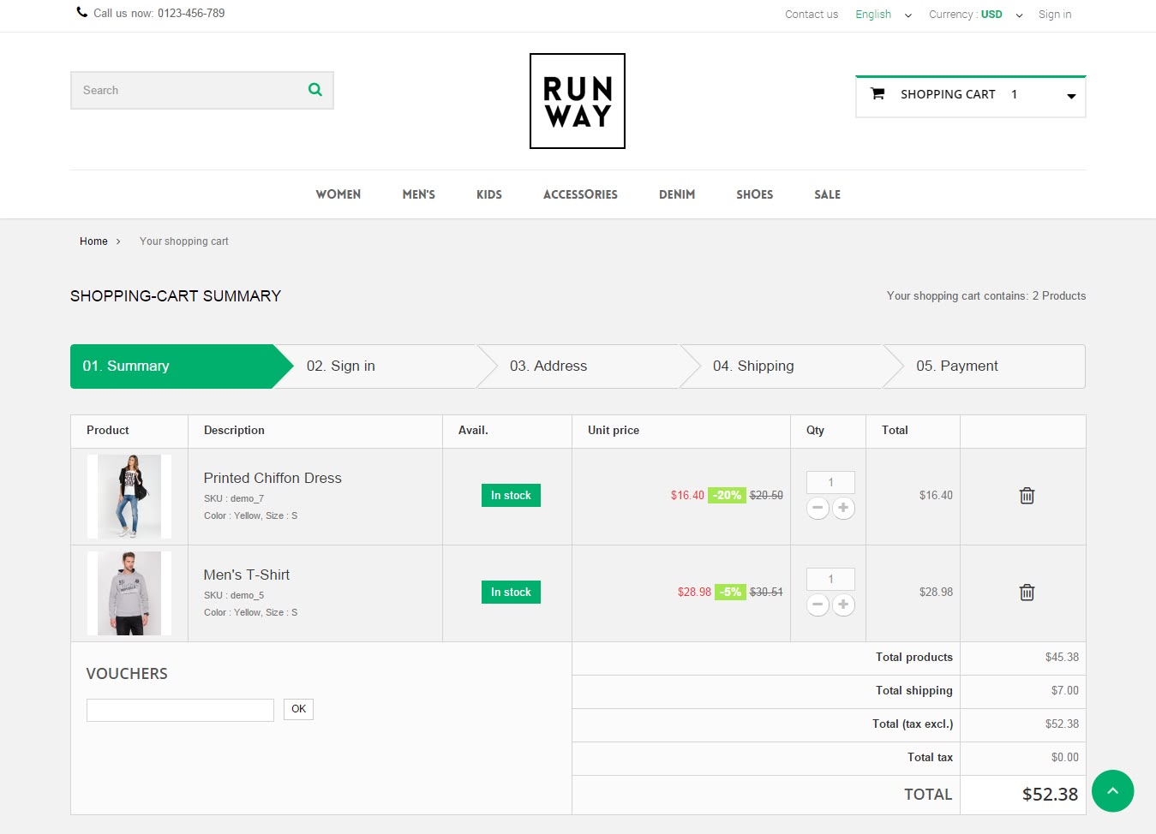Click the search magnifier icon
1156x834 pixels.
point(314,90)
